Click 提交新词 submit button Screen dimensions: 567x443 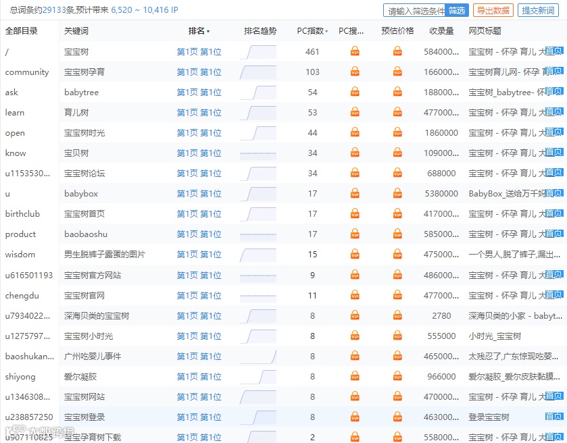click(x=538, y=11)
